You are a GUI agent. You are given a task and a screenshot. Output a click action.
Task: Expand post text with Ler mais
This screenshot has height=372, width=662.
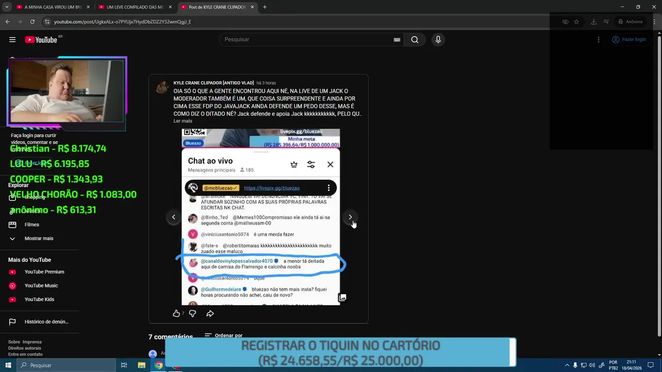pyautogui.click(x=183, y=121)
